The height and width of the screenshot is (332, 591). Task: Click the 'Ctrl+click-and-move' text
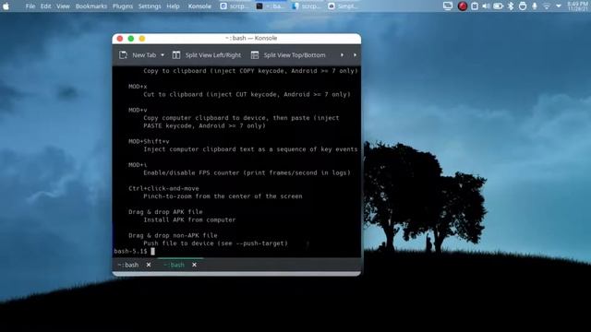coord(163,188)
